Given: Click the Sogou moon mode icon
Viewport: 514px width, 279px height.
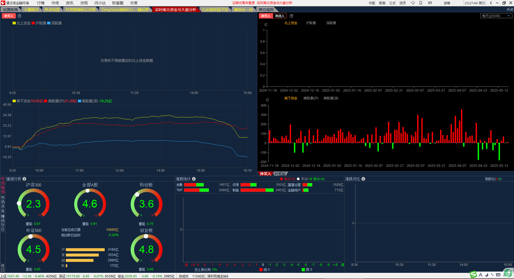Looking at the screenshot, I should (487, 275).
